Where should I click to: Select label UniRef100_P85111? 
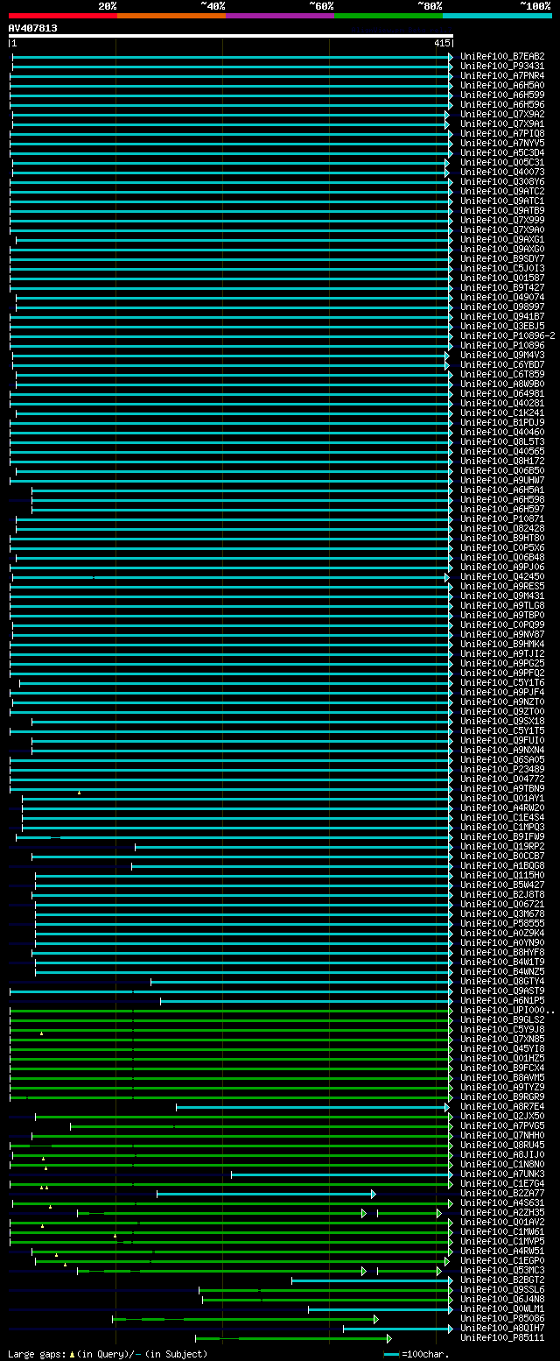[x=502, y=1337]
